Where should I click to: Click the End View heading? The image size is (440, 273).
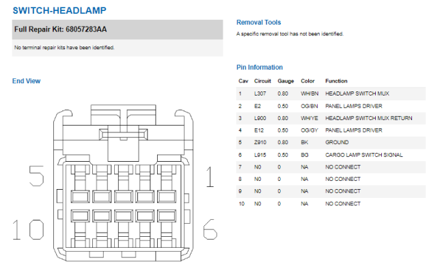click(27, 81)
